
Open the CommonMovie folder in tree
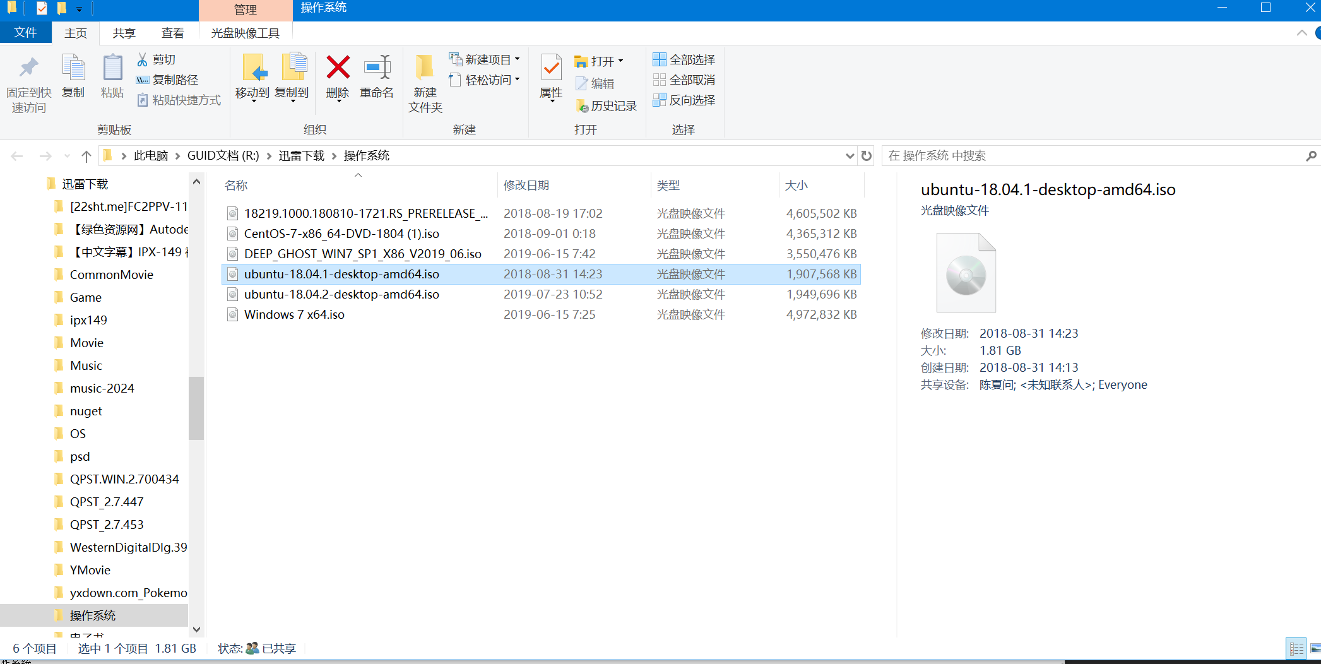pos(112,275)
